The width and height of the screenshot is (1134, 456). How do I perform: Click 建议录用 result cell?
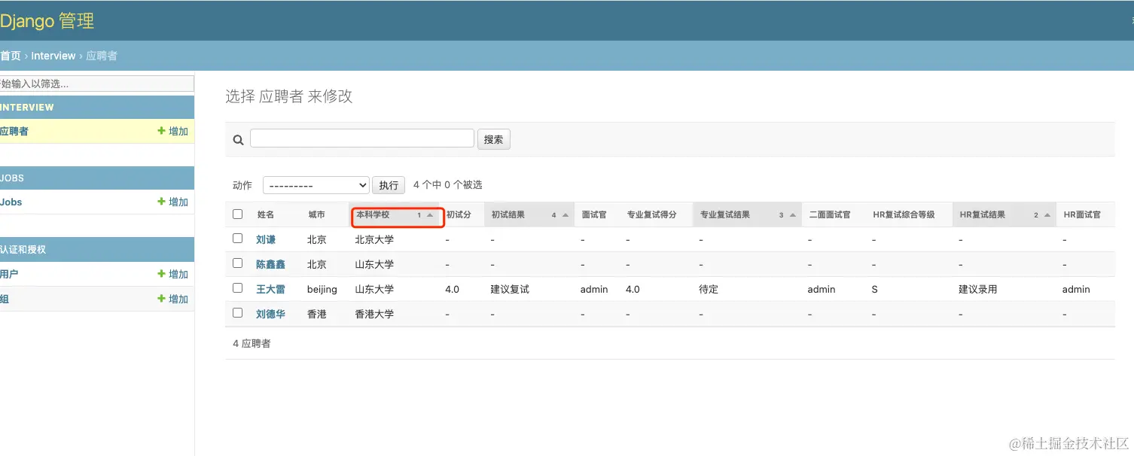(978, 289)
